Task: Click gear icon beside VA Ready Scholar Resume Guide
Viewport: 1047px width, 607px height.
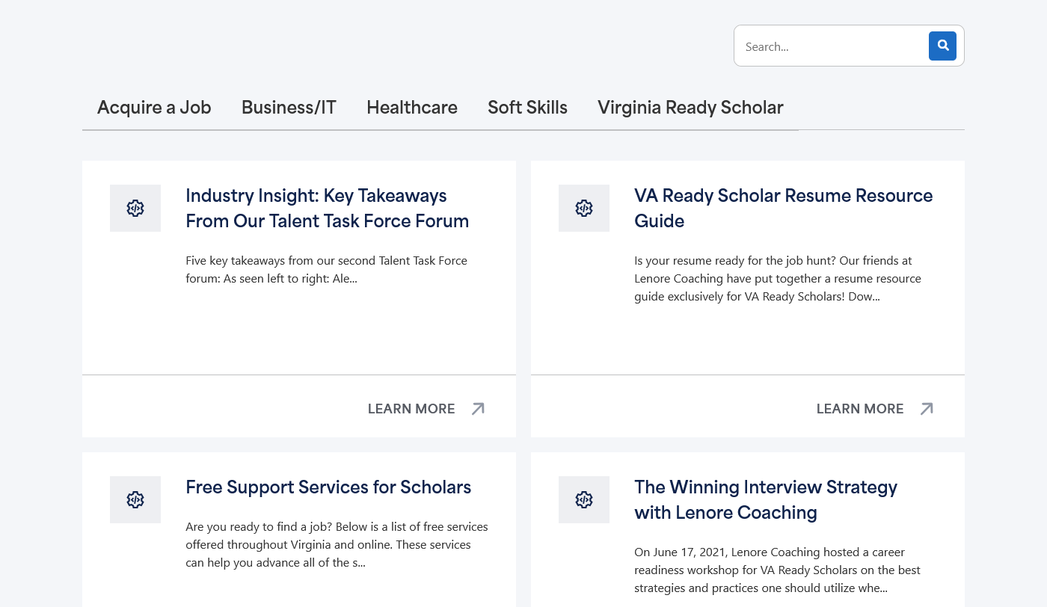Action: pyautogui.click(x=584, y=209)
